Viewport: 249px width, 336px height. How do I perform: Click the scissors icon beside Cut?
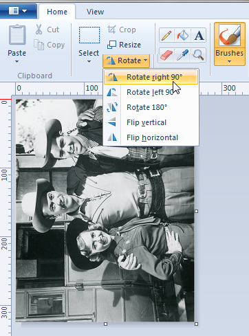[39, 30]
